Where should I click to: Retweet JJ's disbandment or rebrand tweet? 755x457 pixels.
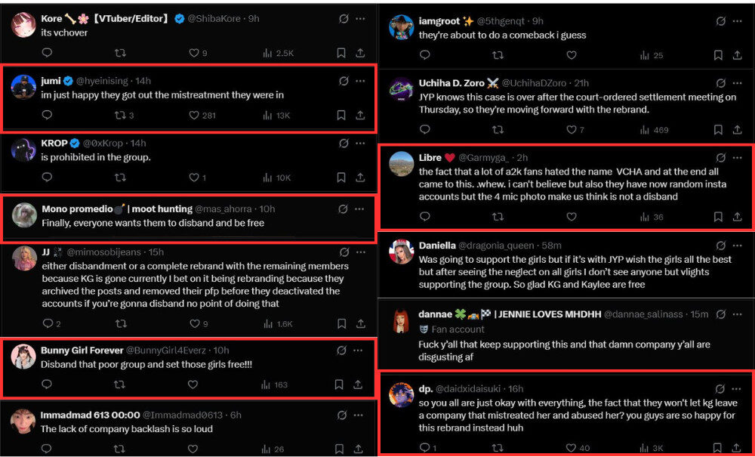121,323
